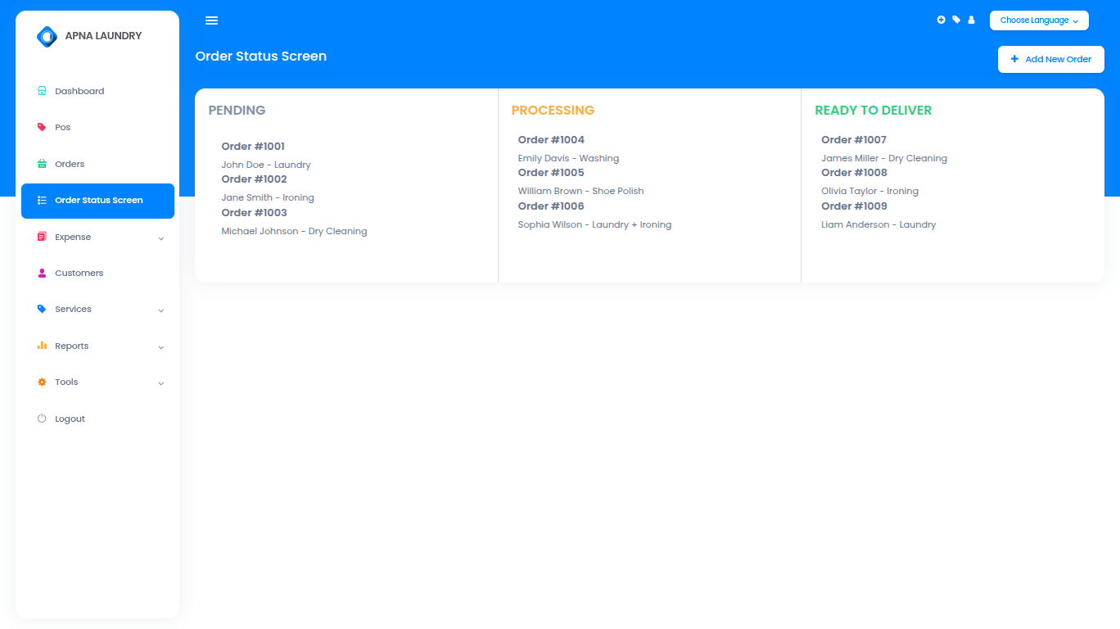Open Orders via the basket icon
Image resolution: width=1120 pixels, height=629 pixels.
[41, 163]
